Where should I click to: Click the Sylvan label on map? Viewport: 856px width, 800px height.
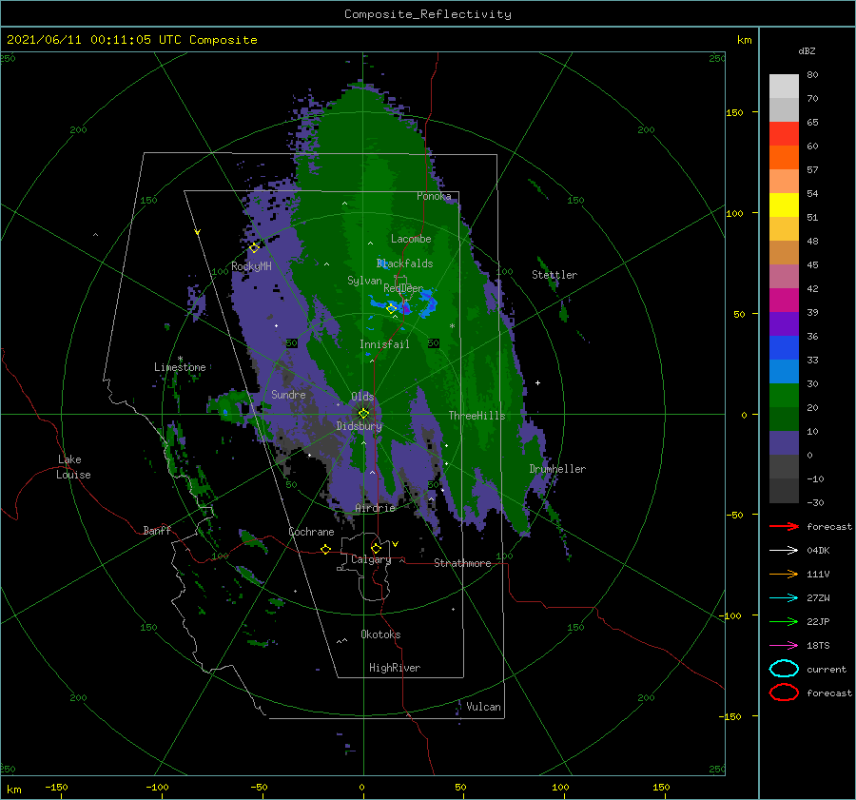click(364, 281)
